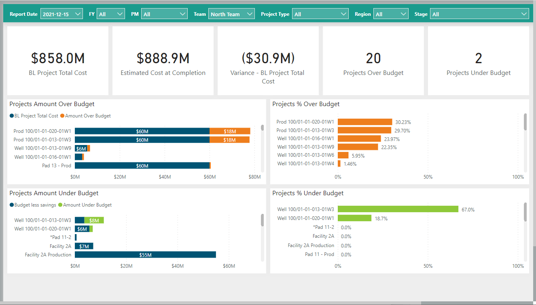Click the Amount Under Budget legend marker
This screenshot has height=305, width=536.
click(x=61, y=205)
